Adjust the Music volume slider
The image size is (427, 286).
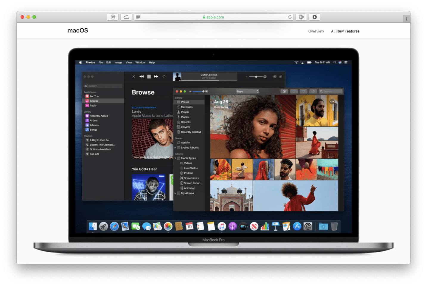point(256,77)
